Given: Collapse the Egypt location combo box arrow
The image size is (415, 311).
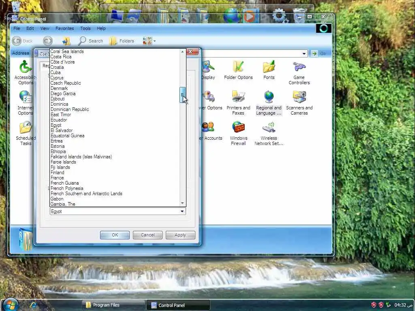Looking at the screenshot, I should 182,211.
